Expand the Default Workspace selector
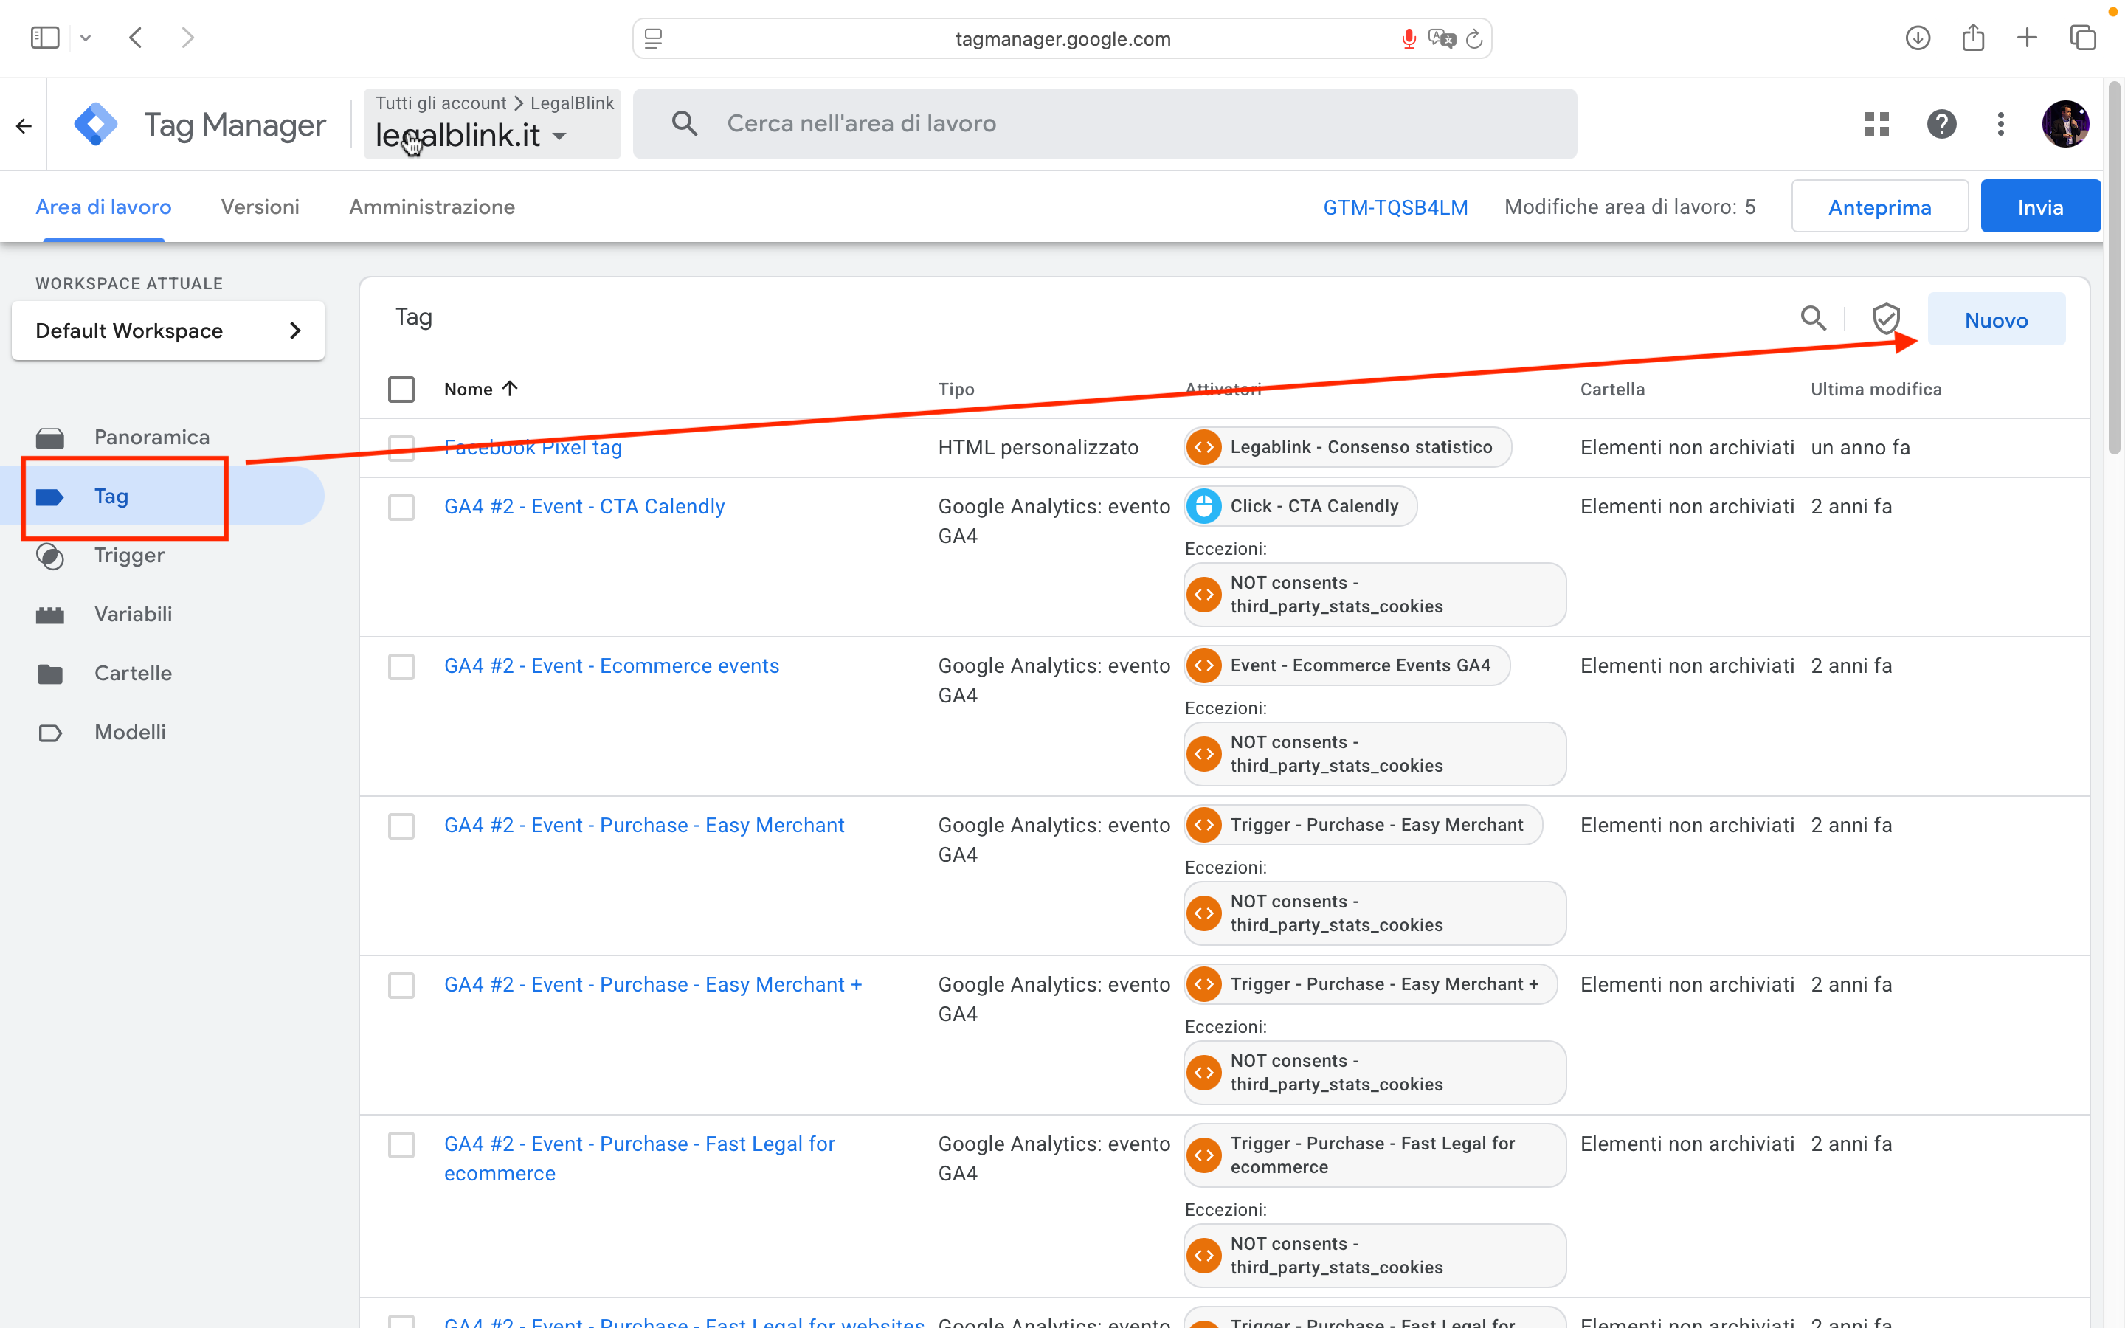The width and height of the screenshot is (2125, 1328). [x=167, y=331]
